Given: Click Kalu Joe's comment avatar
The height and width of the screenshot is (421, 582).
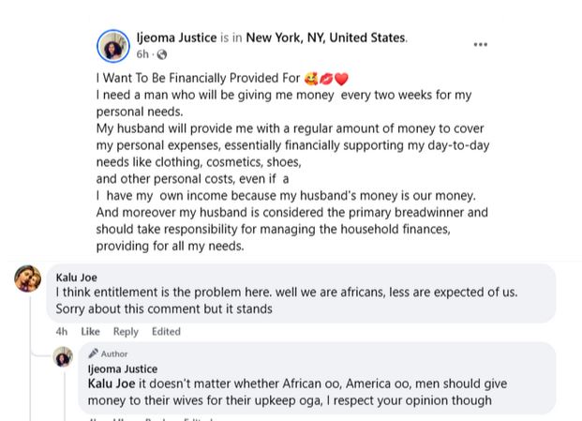Looking at the screenshot, I should coord(28,278).
